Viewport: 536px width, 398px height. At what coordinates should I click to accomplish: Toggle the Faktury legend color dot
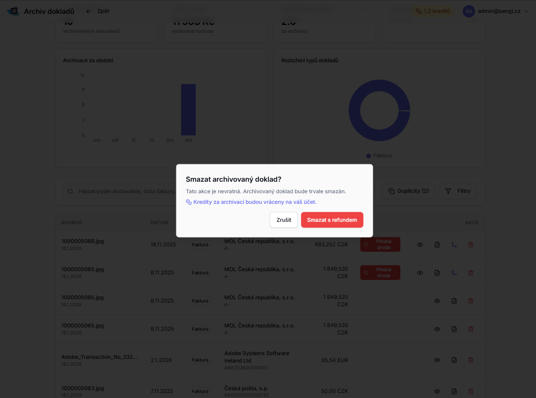point(369,156)
